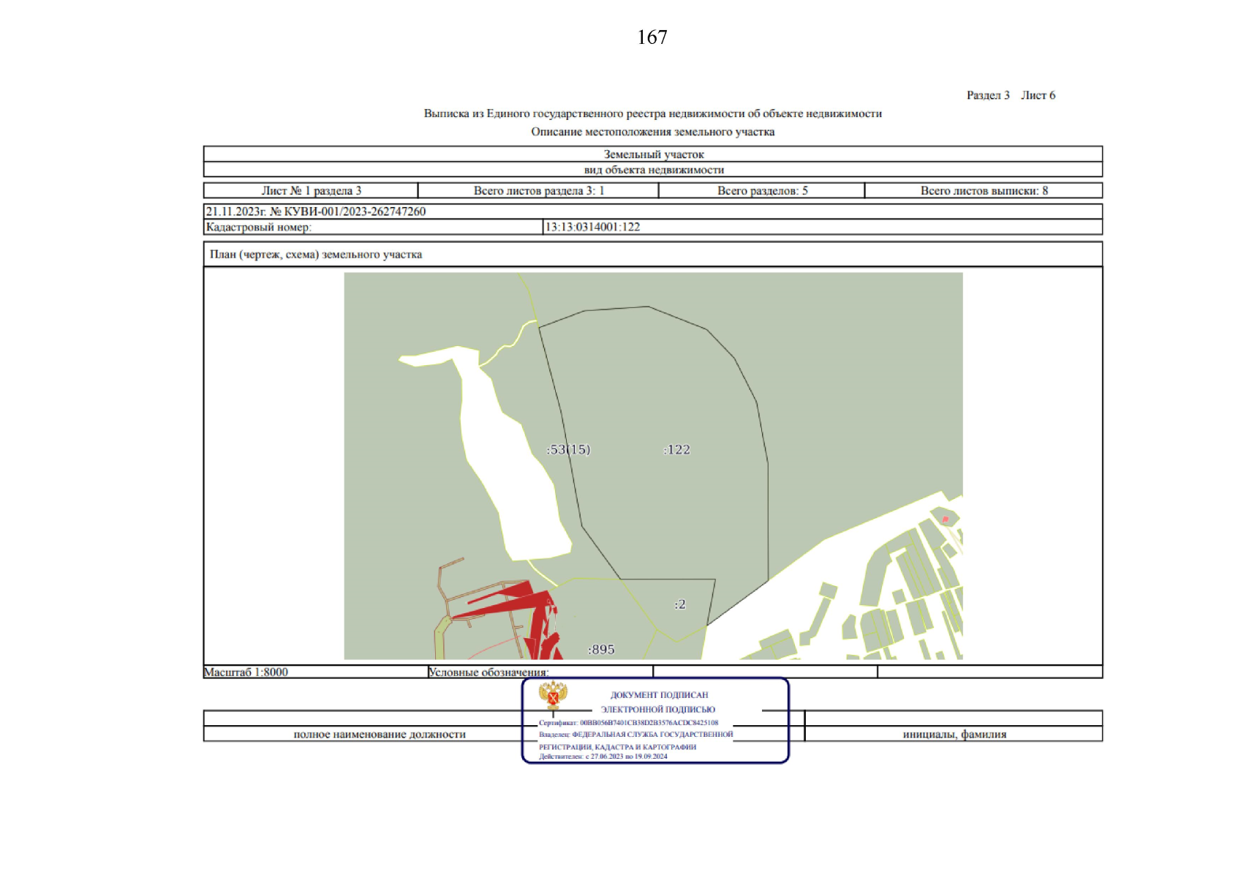
Task: Click the "Условные обозначения:" legend cell
Action: point(488,672)
